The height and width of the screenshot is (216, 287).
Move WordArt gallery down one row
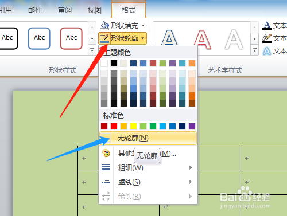(x=254, y=38)
